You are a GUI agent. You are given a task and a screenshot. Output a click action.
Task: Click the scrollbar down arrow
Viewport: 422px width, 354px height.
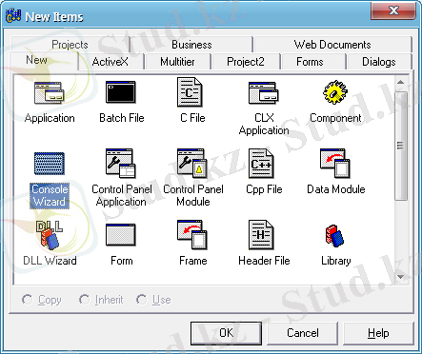[x=401, y=277]
